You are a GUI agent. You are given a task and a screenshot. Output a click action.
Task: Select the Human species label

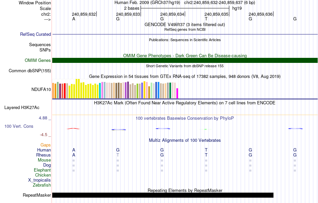(x=44, y=150)
